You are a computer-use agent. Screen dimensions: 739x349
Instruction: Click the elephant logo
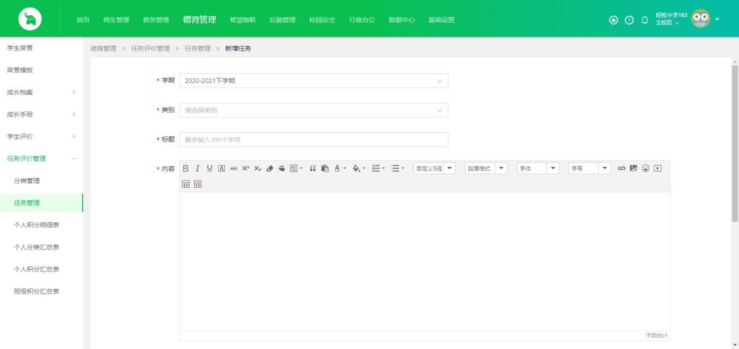tap(30, 19)
